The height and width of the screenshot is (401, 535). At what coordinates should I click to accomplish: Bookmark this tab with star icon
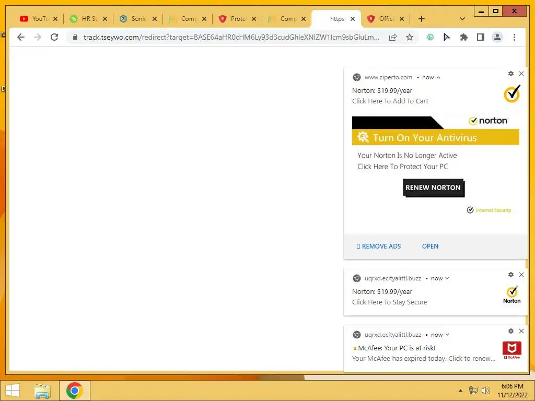tap(410, 37)
